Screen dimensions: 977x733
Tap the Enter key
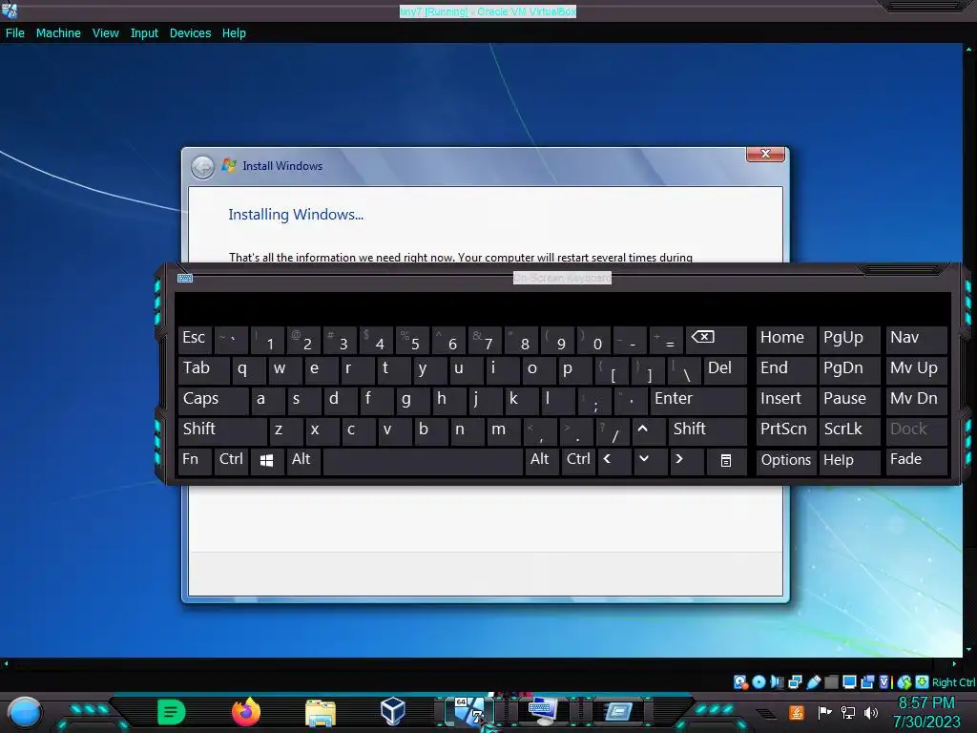click(x=697, y=401)
